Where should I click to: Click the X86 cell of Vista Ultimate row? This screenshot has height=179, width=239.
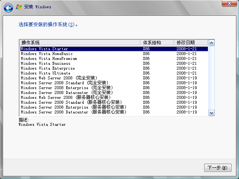coord(146,73)
